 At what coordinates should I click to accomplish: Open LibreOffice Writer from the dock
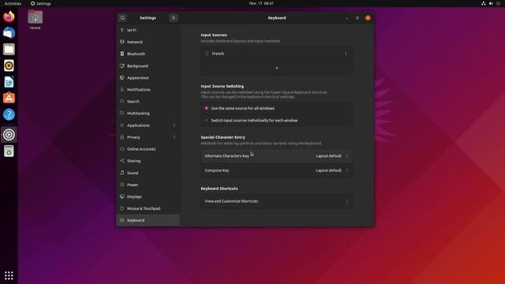[9, 82]
